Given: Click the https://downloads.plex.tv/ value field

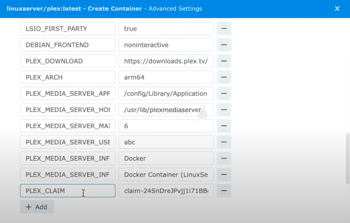Looking at the screenshot, I should tap(166, 61).
